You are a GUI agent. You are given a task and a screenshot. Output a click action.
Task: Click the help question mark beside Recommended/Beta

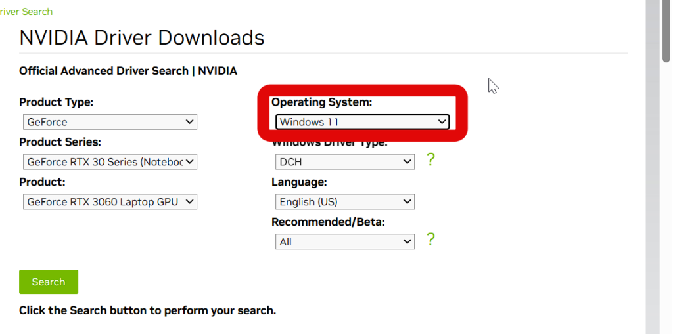tap(430, 240)
